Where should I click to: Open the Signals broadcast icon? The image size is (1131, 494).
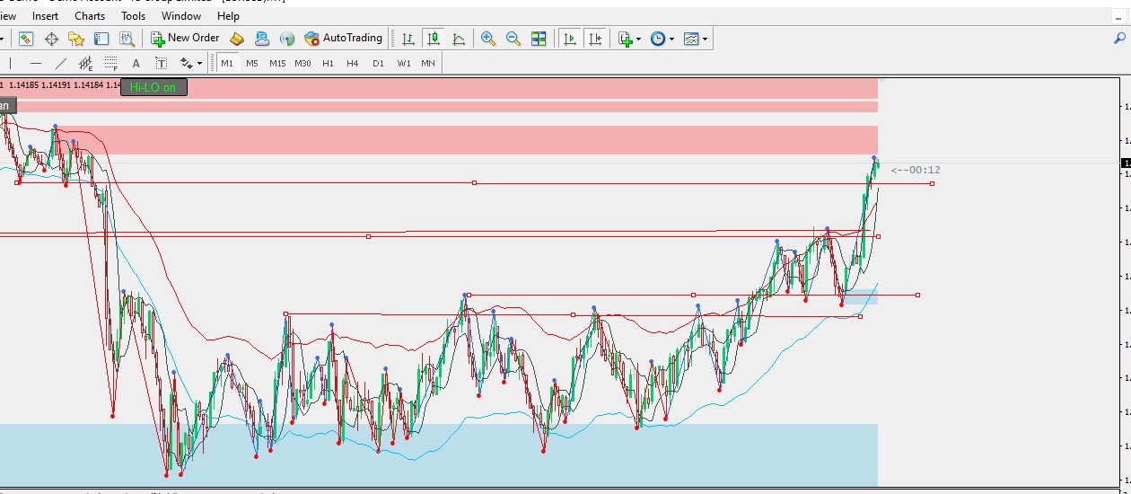(287, 39)
